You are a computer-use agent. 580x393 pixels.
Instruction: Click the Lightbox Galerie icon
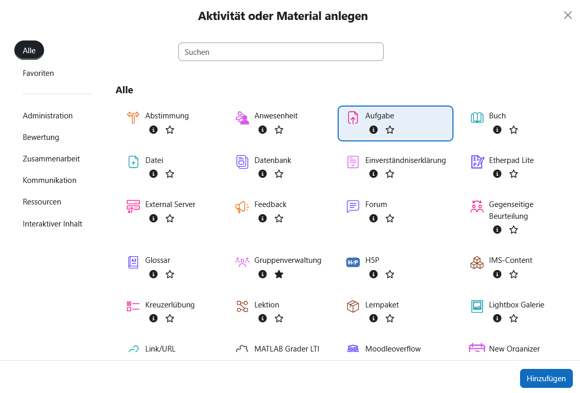[477, 306]
